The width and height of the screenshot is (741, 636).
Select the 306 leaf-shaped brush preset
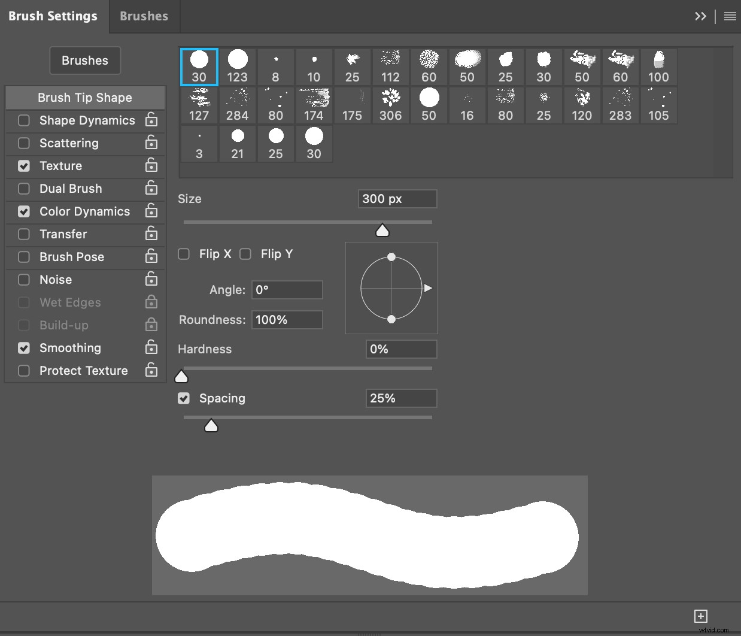(390, 105)
